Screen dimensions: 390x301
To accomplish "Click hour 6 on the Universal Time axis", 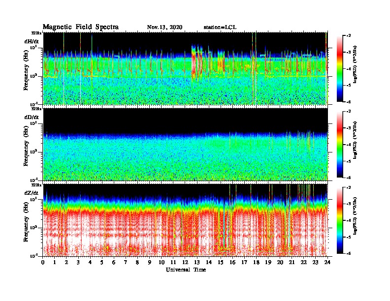I will pyautogui.click(x=114, y=263).
